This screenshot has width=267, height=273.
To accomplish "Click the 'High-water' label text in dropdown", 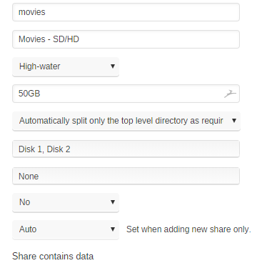I will point(40,66).
